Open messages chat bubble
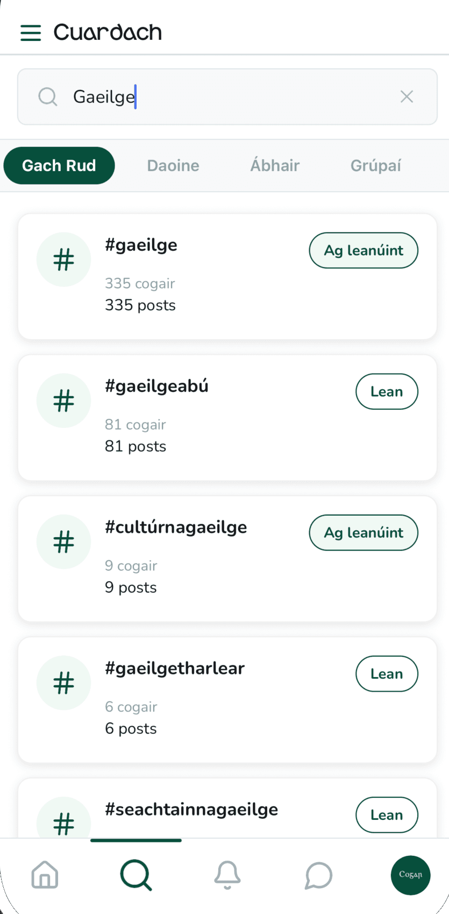Viewport: 449px width, 914px height. coord(318,875)
